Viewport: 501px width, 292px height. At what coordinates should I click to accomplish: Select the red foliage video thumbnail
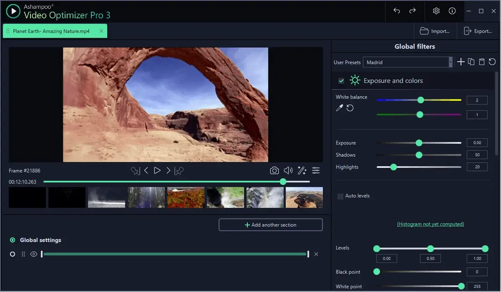click(x=185, y=197)
